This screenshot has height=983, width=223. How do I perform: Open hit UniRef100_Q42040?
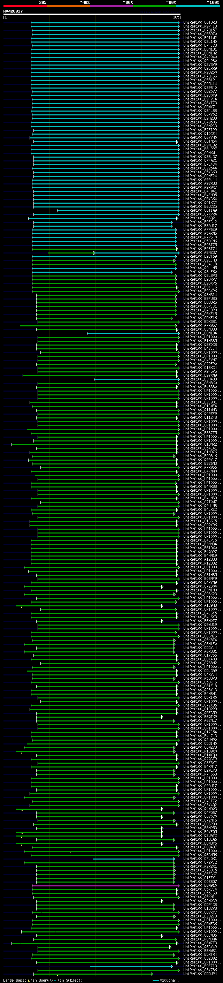point(200,57)
